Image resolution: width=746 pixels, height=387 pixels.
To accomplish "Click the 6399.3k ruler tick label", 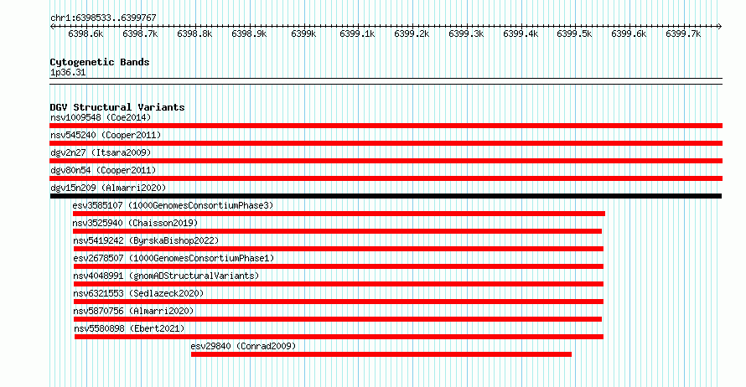I will pyautogui.click(x=466, y=34).
